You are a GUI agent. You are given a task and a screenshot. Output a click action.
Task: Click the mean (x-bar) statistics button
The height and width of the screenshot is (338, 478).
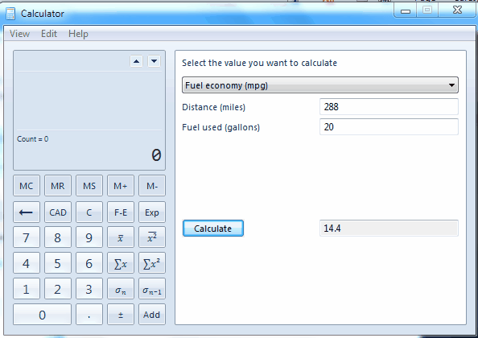pos(121,237)
